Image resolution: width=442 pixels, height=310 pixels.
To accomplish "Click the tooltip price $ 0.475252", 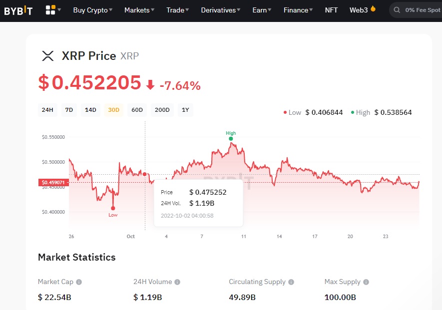I will click(x=208, y=192).
